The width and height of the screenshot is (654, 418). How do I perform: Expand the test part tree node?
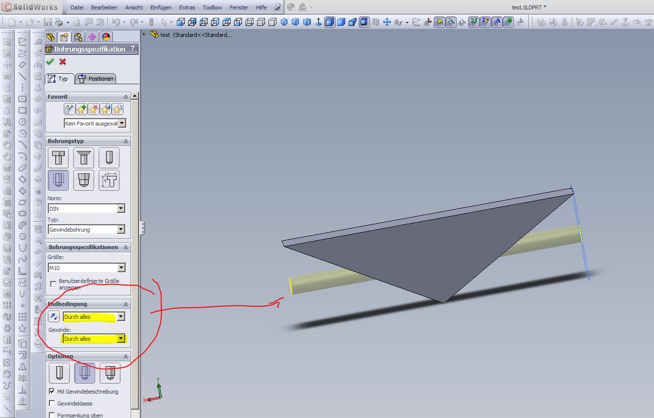[144, 34]
